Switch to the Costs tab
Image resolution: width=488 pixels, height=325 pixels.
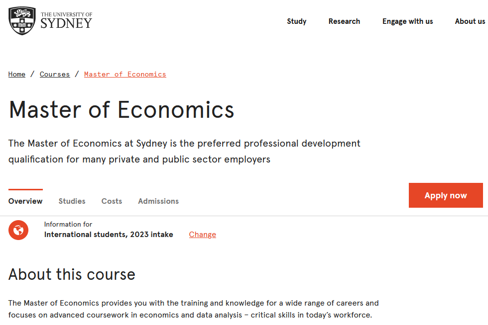(x=112, y=201)
